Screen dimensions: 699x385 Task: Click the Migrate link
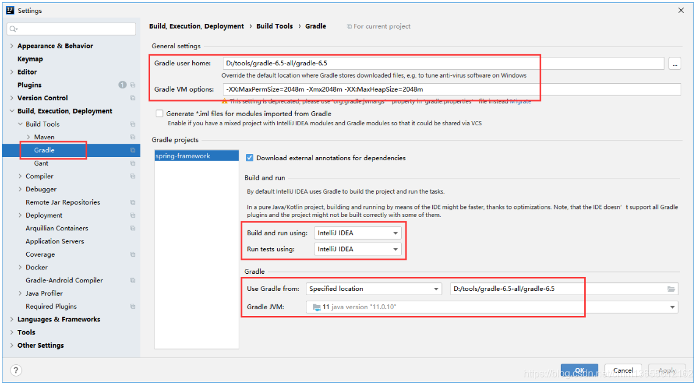click(521, 101)
